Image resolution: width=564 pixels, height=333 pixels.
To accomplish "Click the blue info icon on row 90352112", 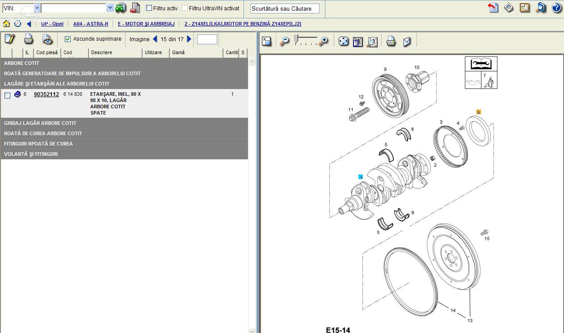I will pyautogui.click(x=17, y=94).
